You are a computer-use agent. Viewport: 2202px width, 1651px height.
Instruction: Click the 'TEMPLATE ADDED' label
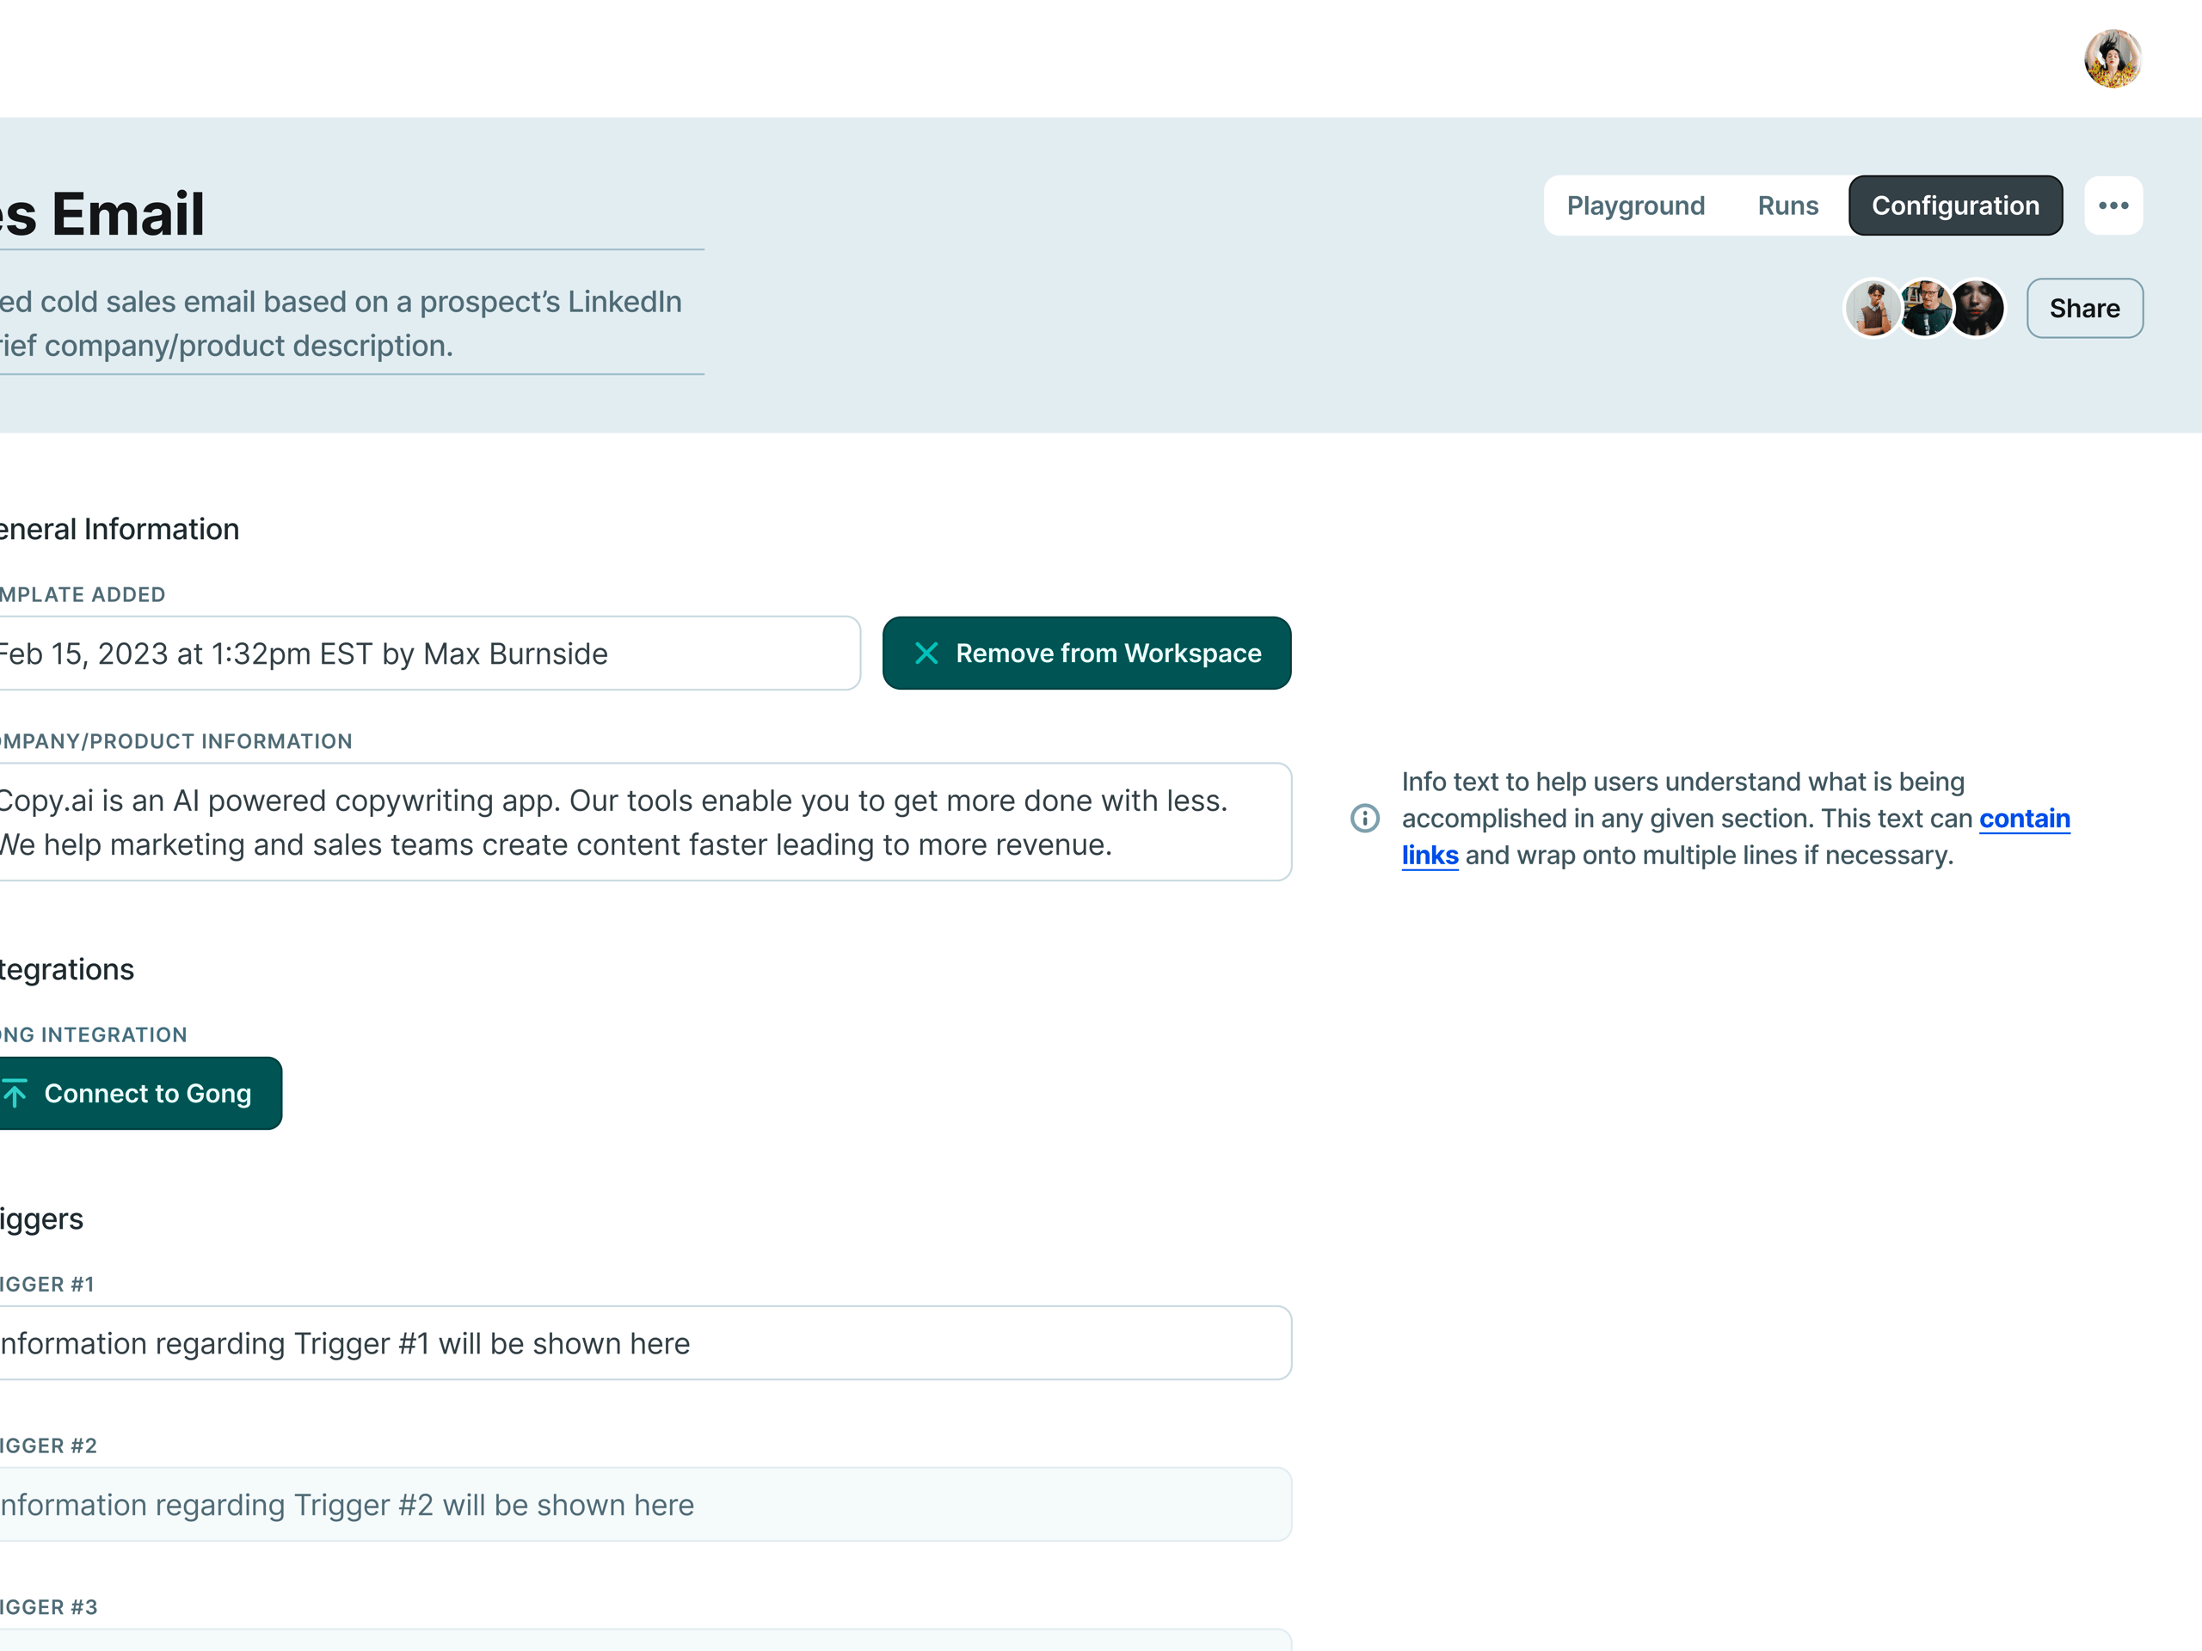83,594
